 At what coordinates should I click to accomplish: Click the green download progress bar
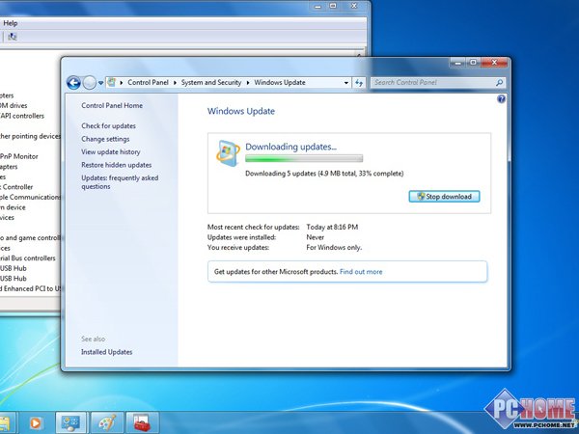[304, 159]
